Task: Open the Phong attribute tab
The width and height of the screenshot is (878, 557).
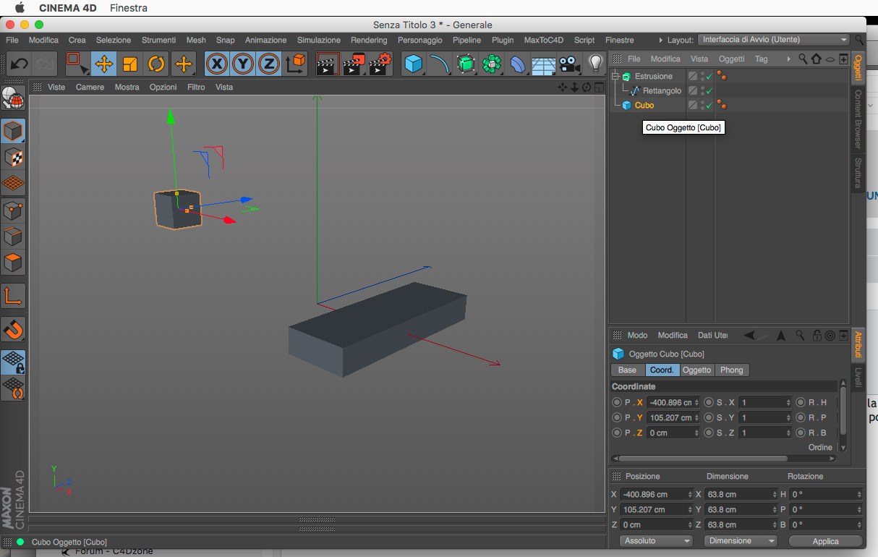Action: coord(731,370)
